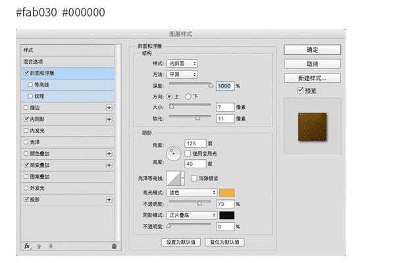Click 复位为默认值 button
395x263 pixels.
point(224,242)
